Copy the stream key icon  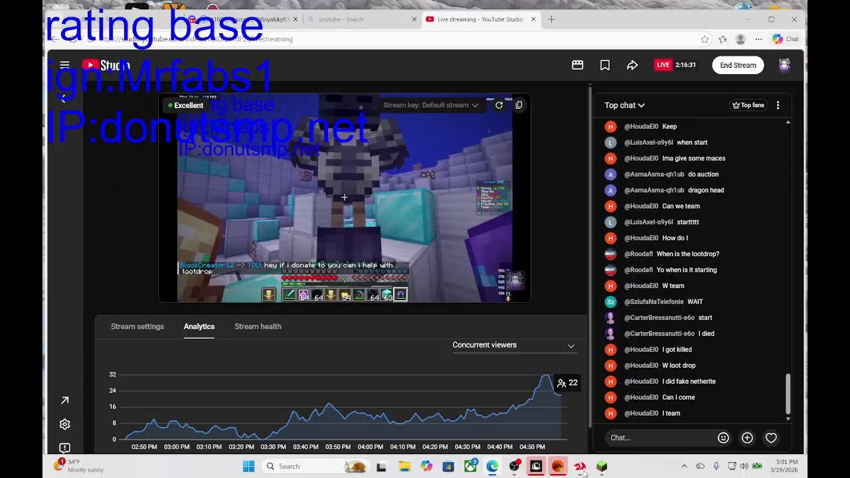coord(519,105)
